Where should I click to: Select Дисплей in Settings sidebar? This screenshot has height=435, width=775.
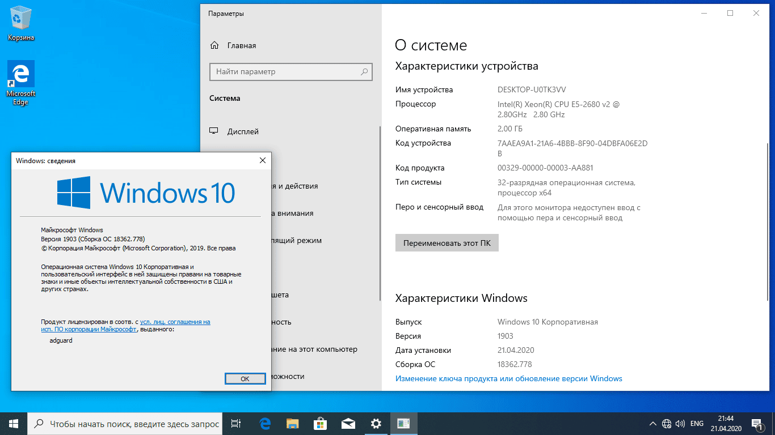tap(243, 131)
